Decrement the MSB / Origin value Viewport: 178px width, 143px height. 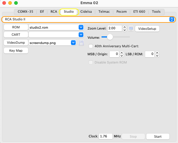coord(122,56)
